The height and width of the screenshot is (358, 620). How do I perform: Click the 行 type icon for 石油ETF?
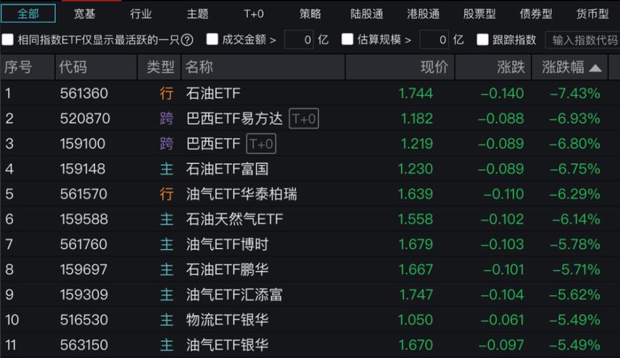coord(166,94)
